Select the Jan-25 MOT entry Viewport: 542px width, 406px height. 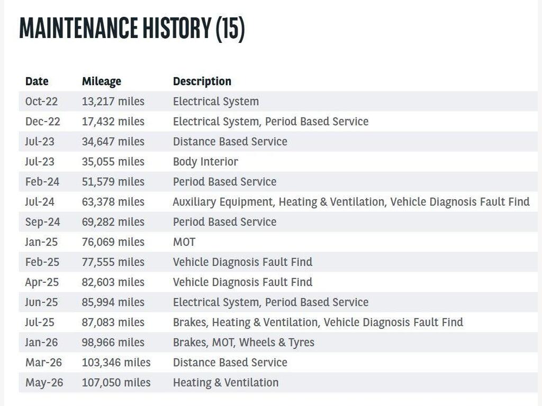(278, 242)
